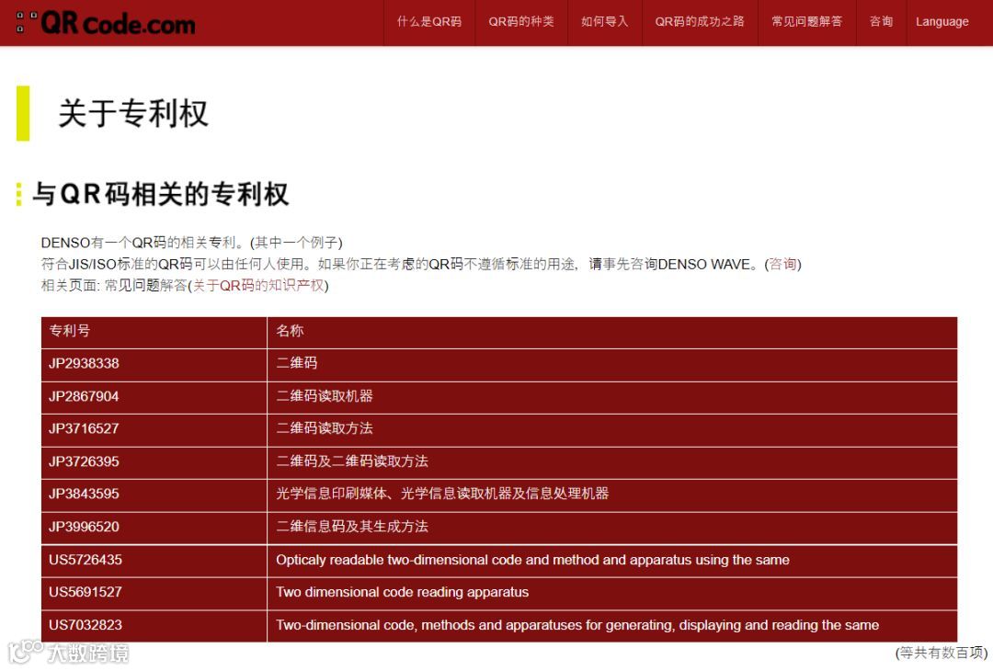The image size is (993, 671).
Task: Select patent number JP2867904
Action: (x=84, y=396)
